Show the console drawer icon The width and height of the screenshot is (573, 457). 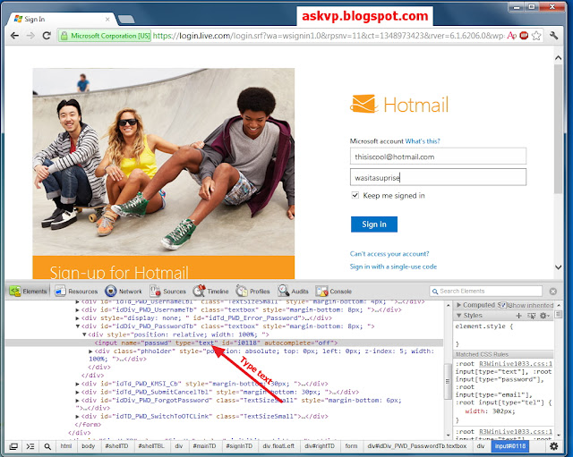pos(30,446)
